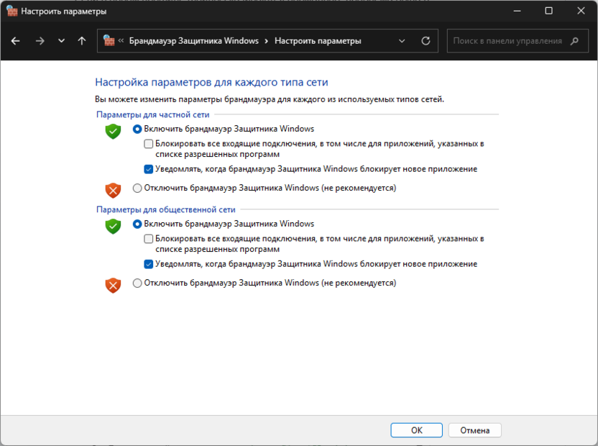Confirm settings with OK button
This screenshot has width=598, height=446.
coord(416,430)
